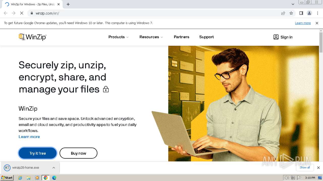Click the lock icon beside the headline
Viewport: 323px width, 181px height.
click(x=106, y=89)
